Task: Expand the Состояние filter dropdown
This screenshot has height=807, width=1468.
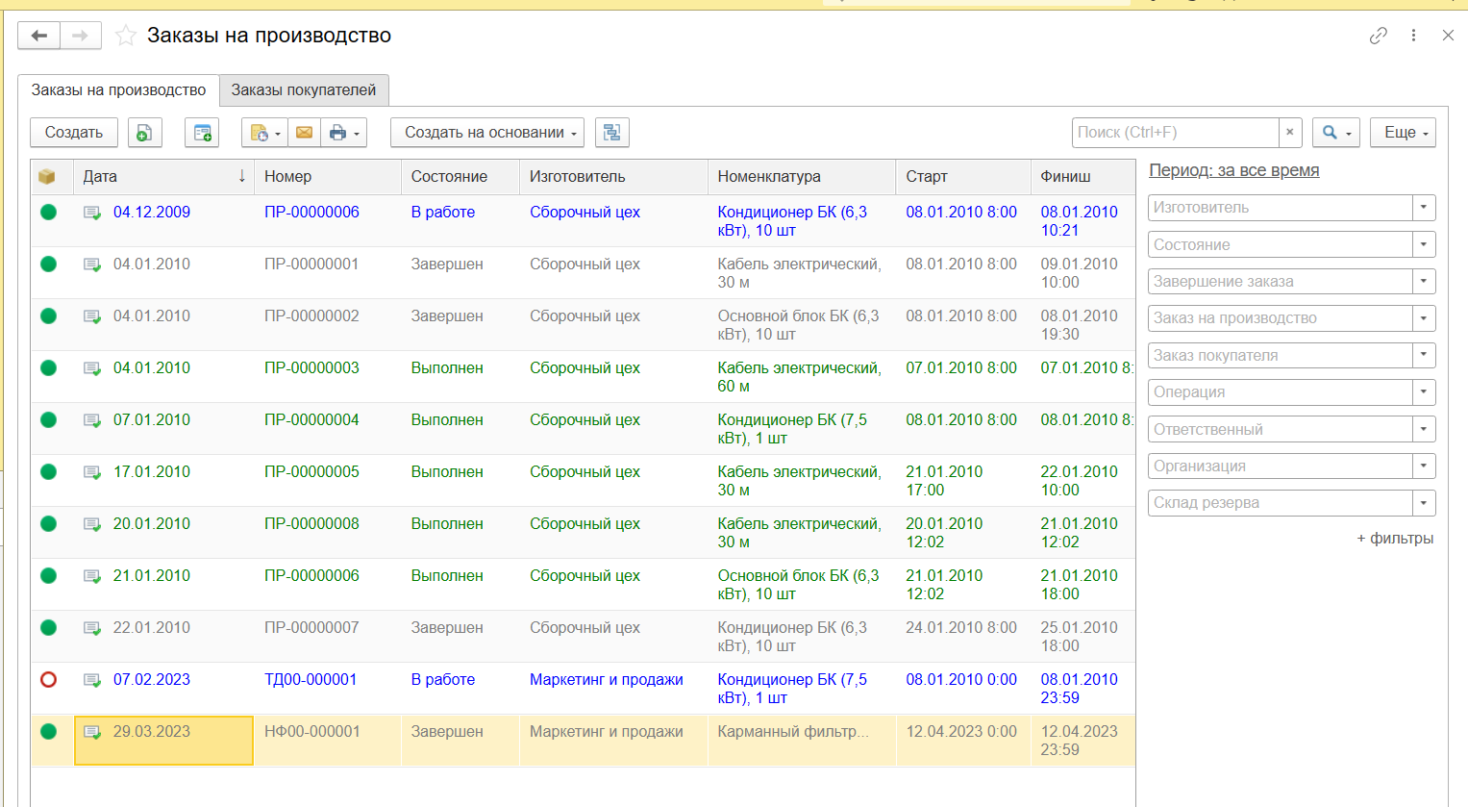Action: tap(1424, 244)
